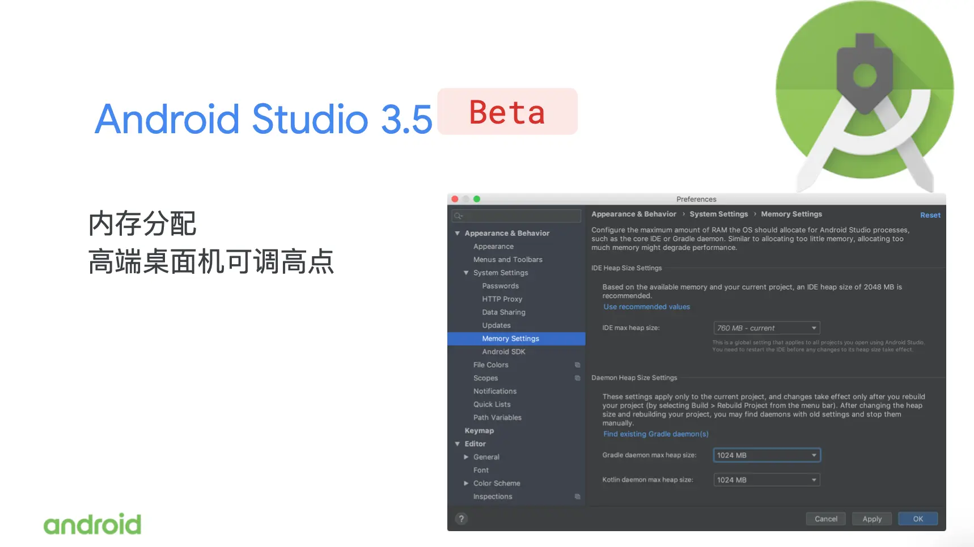The width and height of the screenshot is (974, 547).
Task: Collapse the Appearance & Behavior tree section
Action: point(458,234)
